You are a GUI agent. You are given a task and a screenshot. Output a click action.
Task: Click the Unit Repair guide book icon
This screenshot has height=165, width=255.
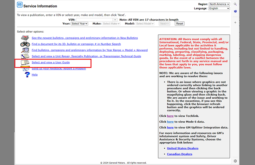[25, 56]
